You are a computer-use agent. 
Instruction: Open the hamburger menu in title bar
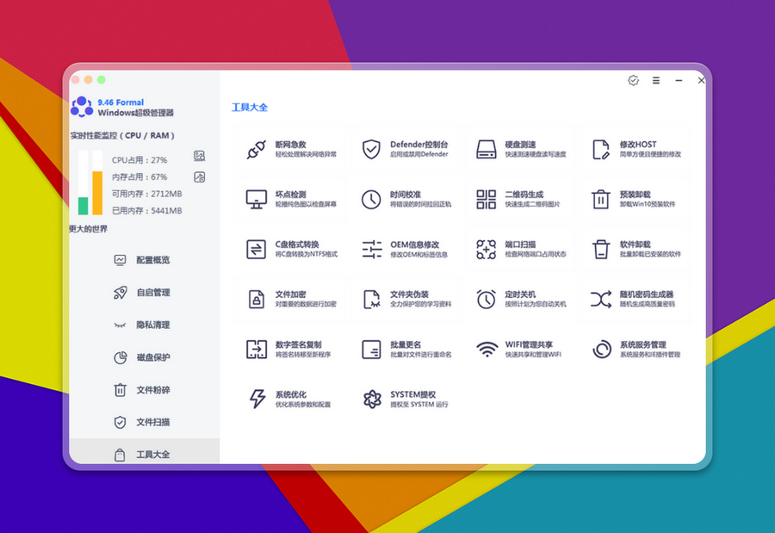point(656,80)
